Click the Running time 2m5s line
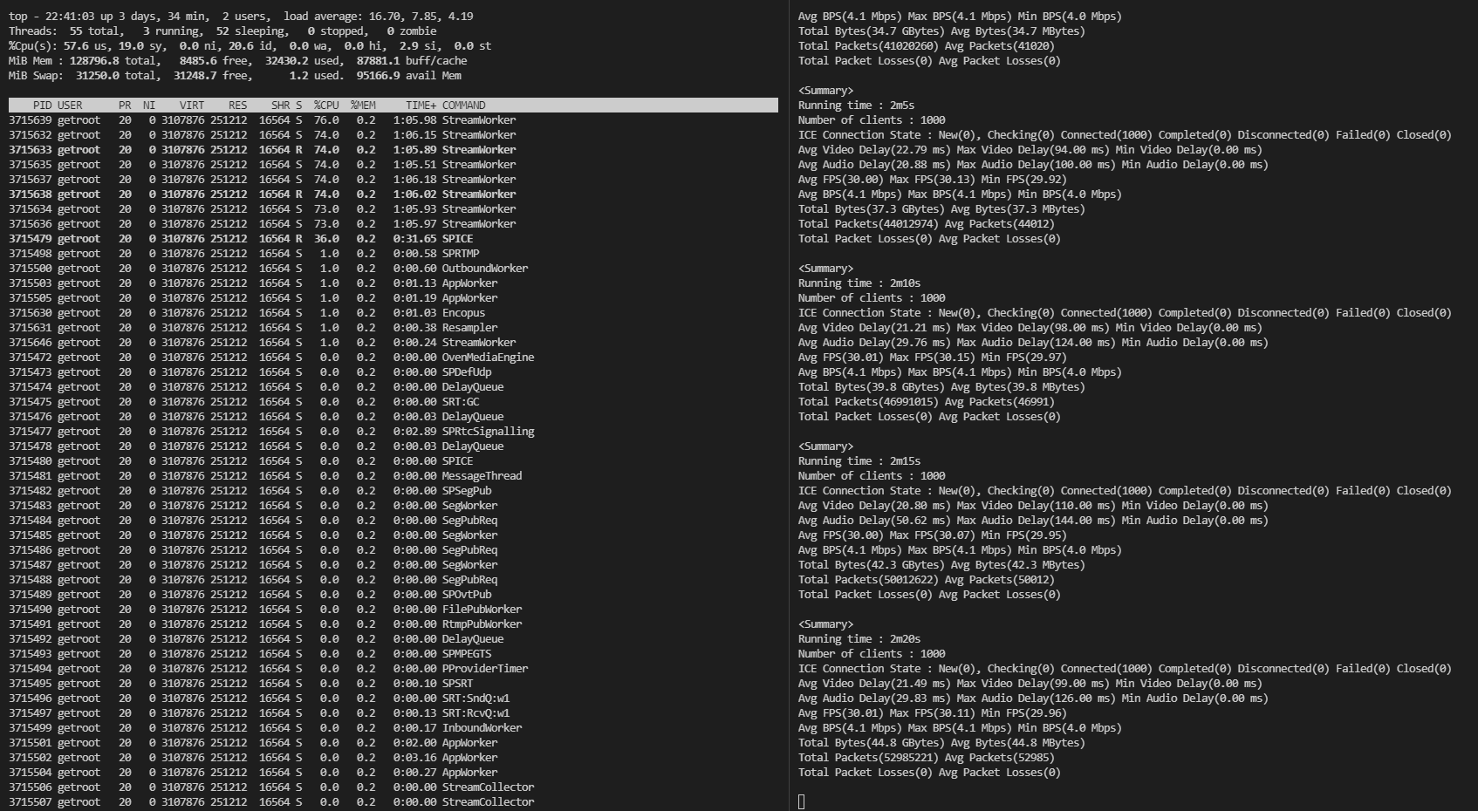 [855, 106]
